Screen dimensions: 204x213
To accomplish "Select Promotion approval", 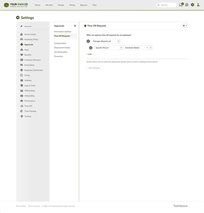I will point(58,56).
